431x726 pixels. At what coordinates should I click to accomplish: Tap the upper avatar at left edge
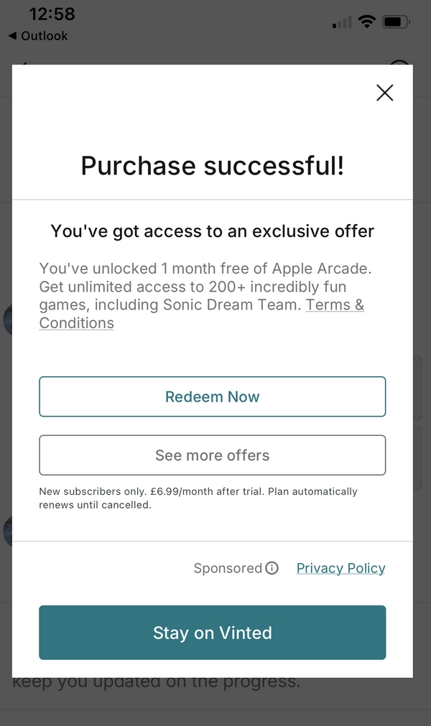click(x=6, y=320)
